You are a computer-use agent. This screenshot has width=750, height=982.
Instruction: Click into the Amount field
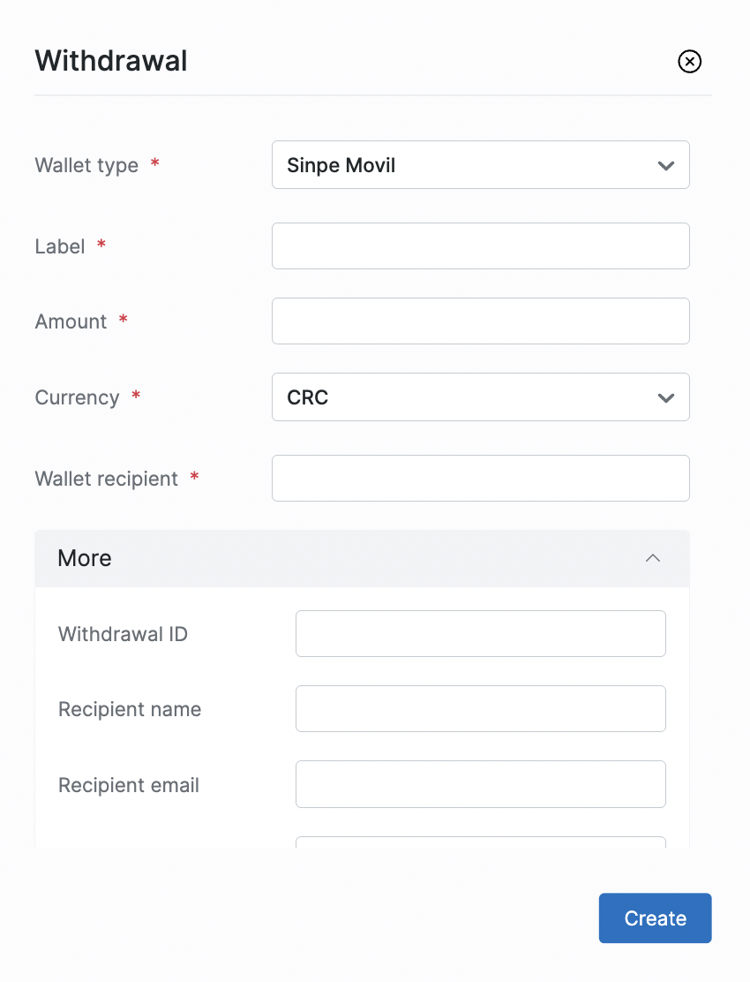(480, 321)
